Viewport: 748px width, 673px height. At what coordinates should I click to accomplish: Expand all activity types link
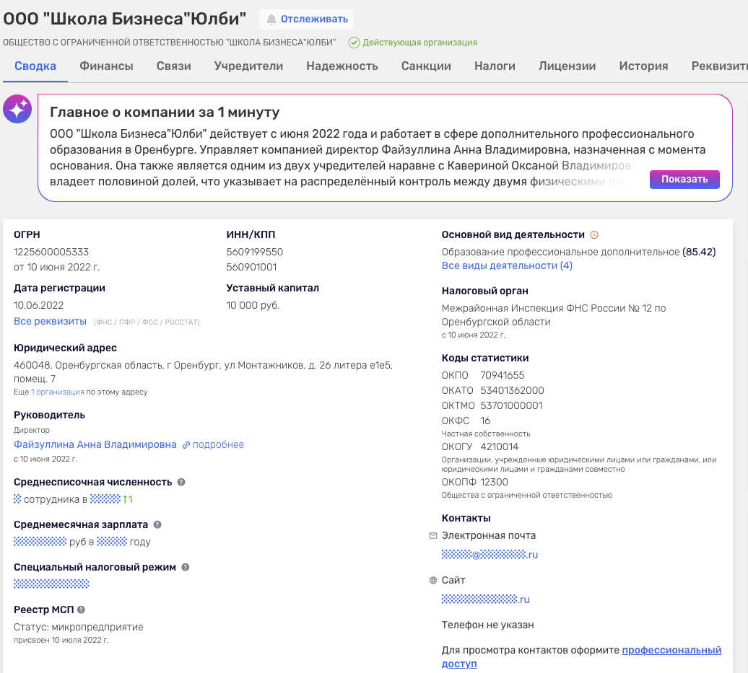coord(507,266)
